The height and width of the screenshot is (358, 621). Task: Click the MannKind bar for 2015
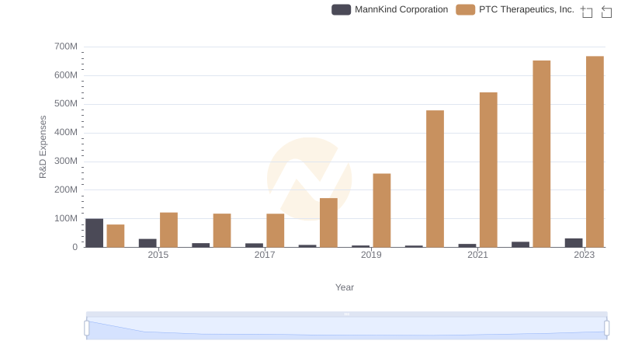coord(147,243)
